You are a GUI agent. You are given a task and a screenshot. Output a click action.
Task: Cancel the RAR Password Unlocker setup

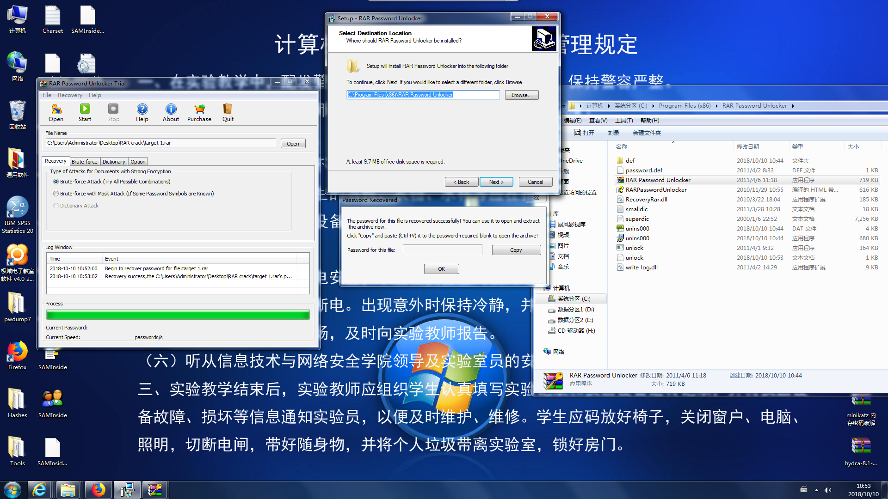click(536, 182)
